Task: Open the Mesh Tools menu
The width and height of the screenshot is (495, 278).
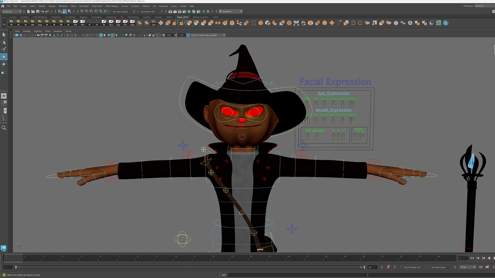Action: point(97,6)
